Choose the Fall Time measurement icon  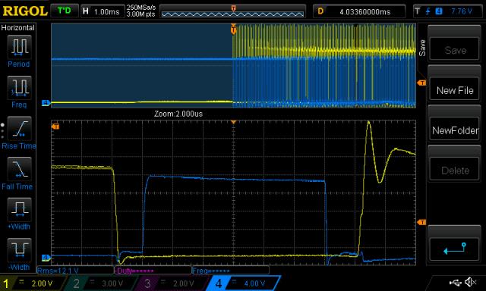coord(19,169)
